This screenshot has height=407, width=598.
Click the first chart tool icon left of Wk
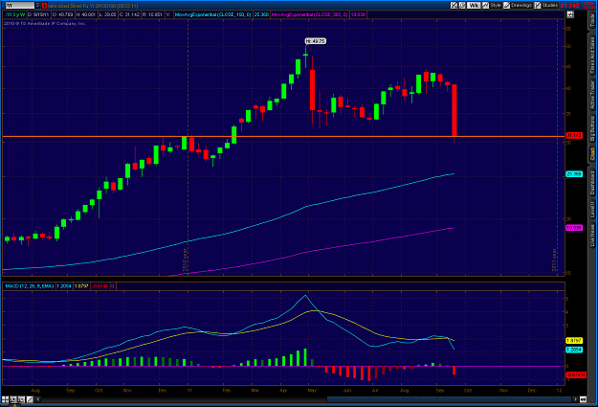pyautogui.click(x=454, y=6)
